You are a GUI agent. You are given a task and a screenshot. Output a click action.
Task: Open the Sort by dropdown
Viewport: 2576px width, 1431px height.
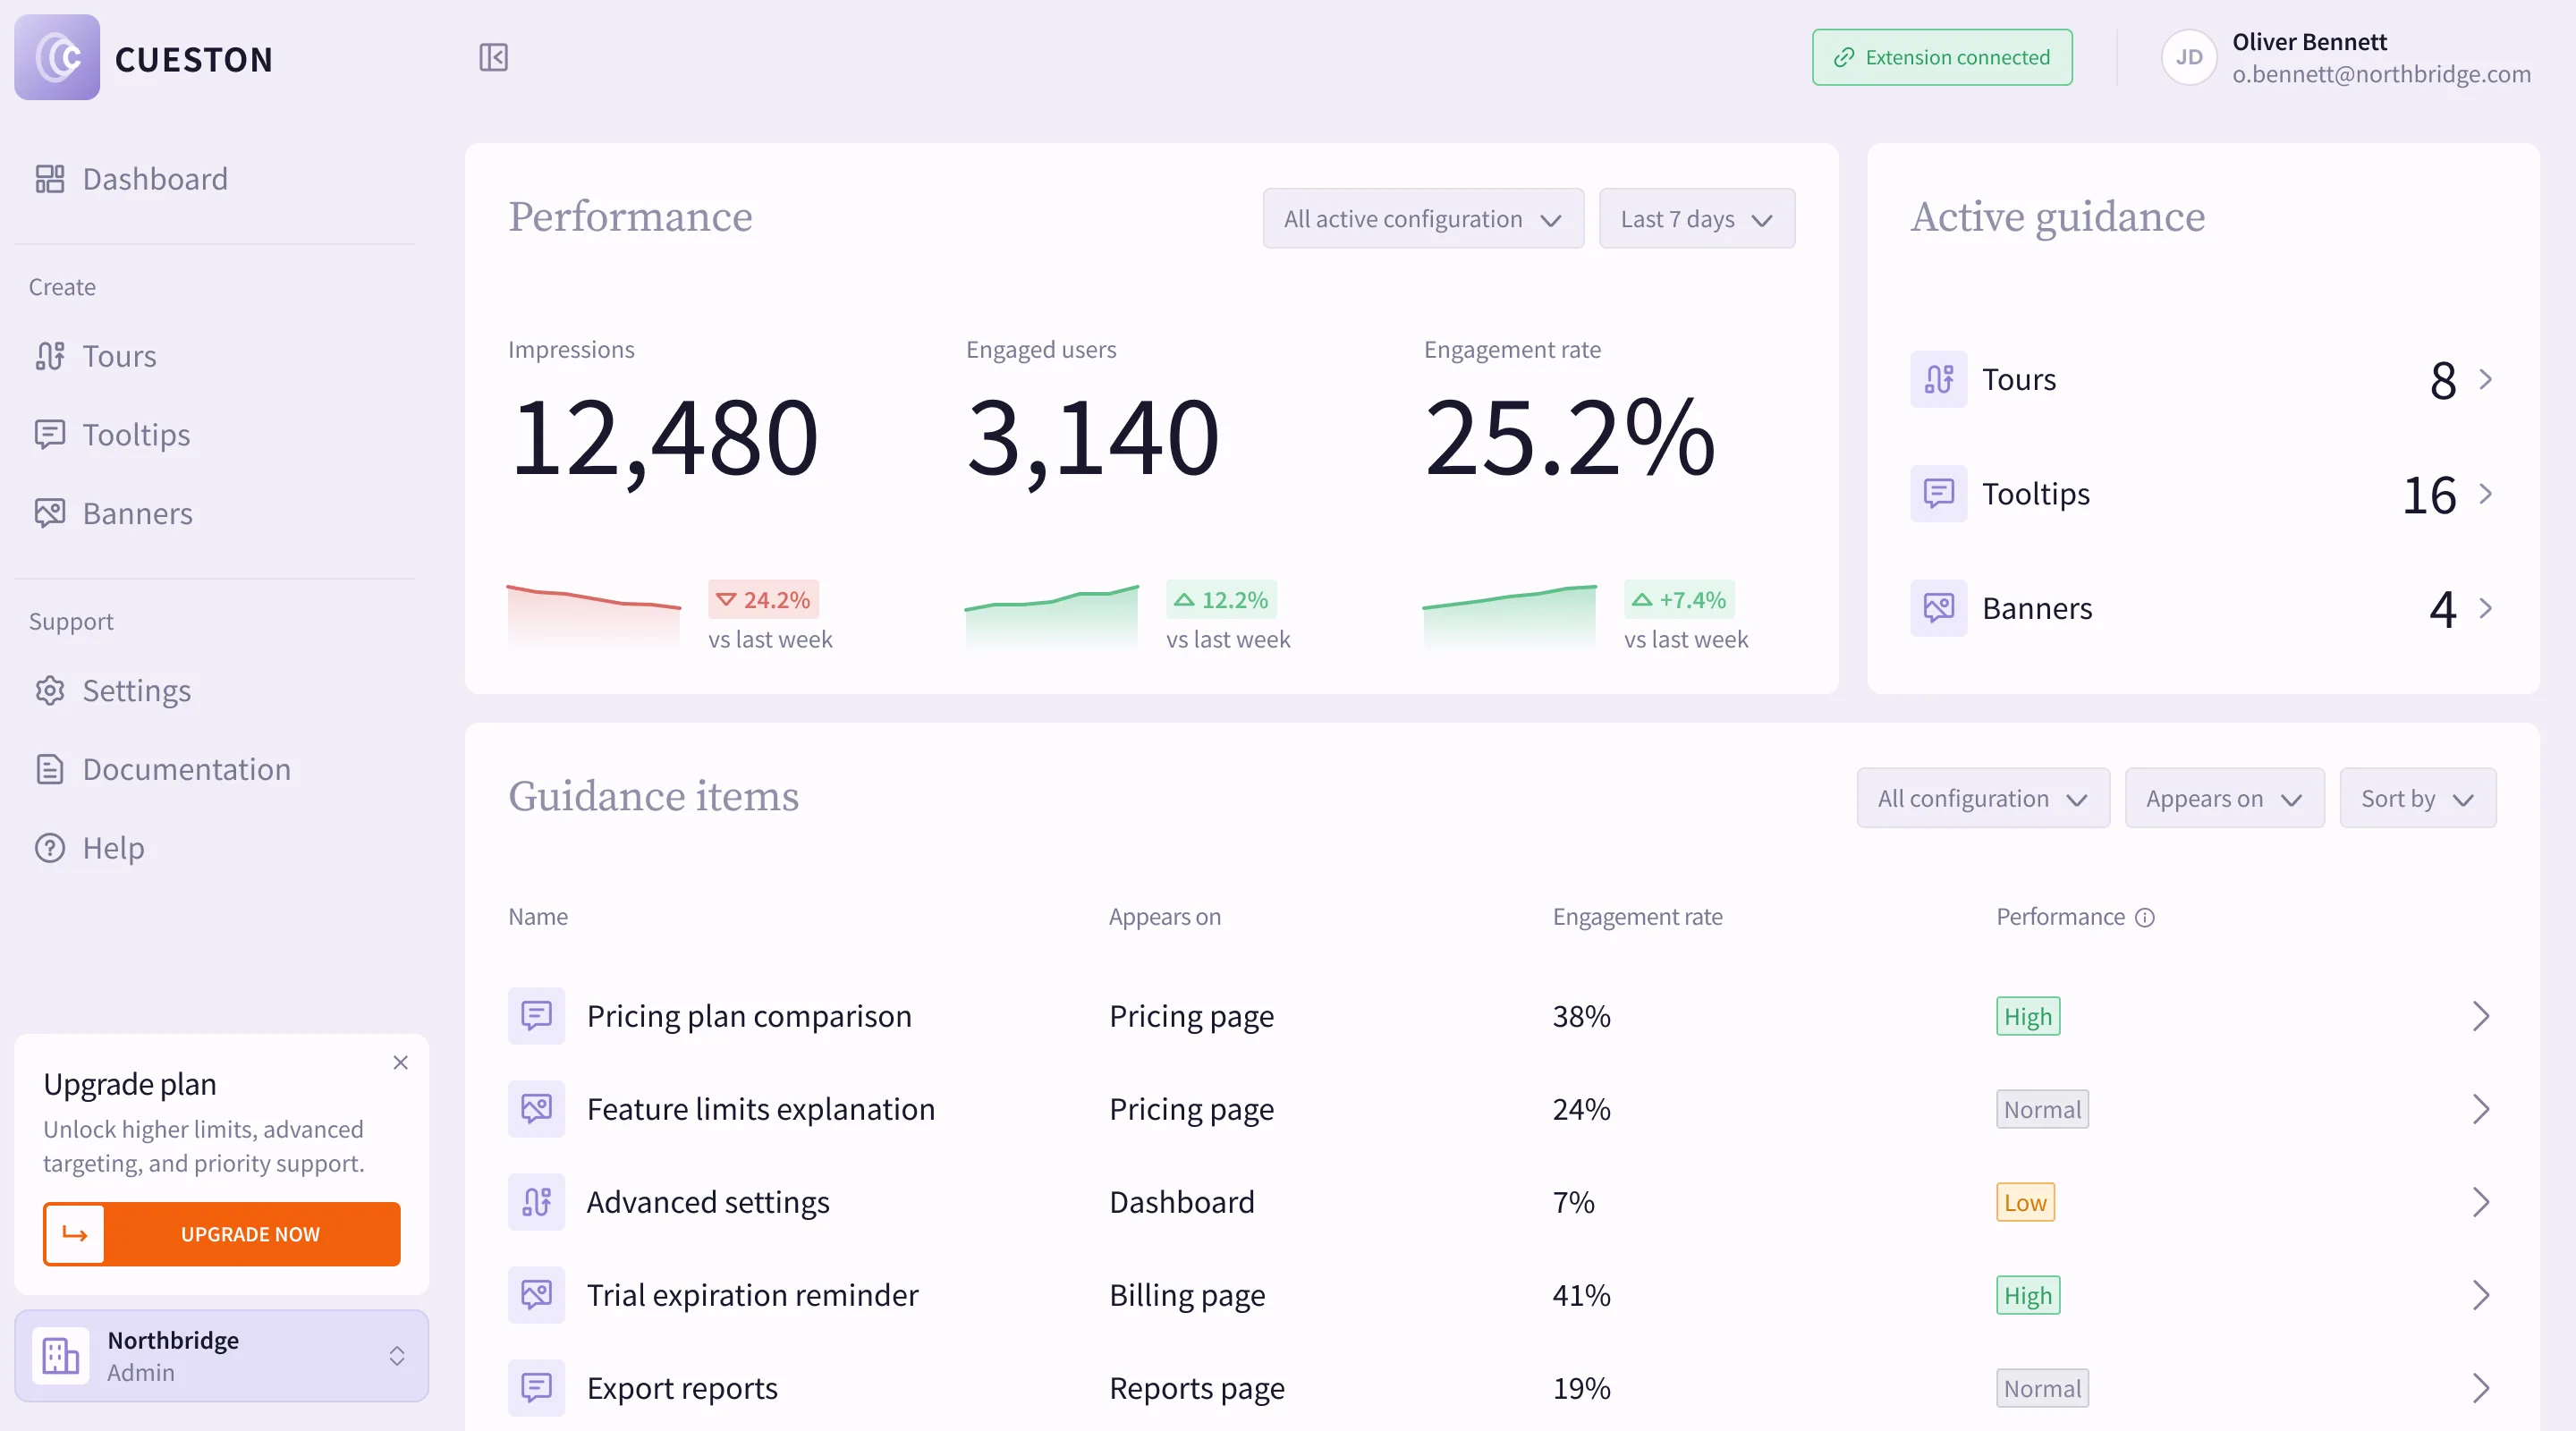[2417, 798]
